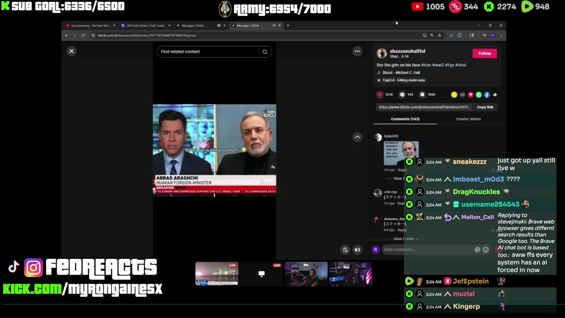The image size is (565, 318).
Task: Click the CapCut Editing made easy tag
Action: pos(401,80)
